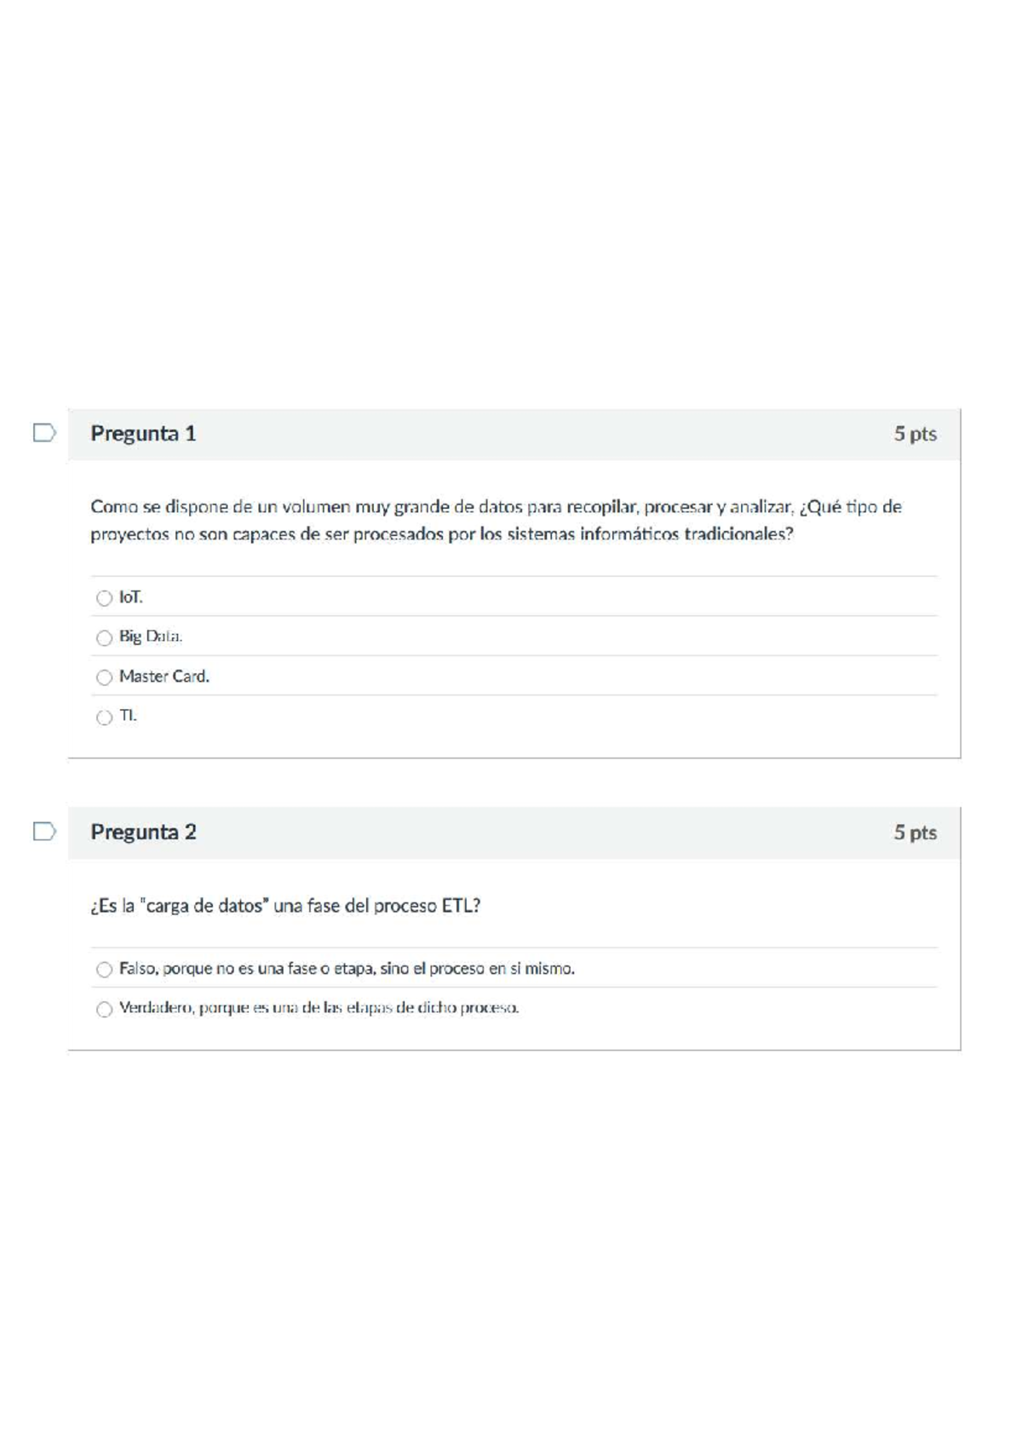Image resolution: width=1022 pixels, height=1447 pixels.
Task: Click the "Big Data." answer text
Action: click(151, 637)
